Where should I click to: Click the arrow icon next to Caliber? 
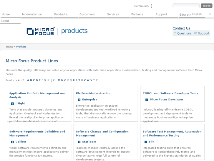pyautogui.click(x=12, y=142)
